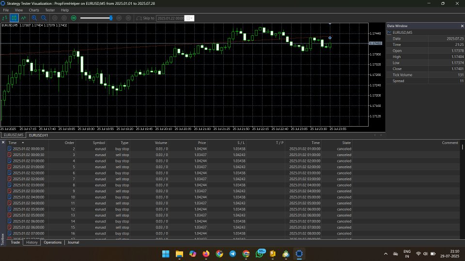Open File Explorer from taskbar
465x261 pixels.
(x=179, y=254)
